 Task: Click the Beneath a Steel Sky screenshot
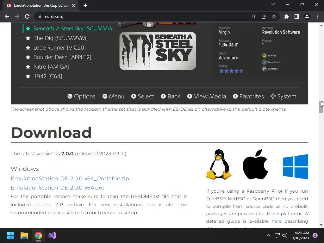[x=159, y=63]
